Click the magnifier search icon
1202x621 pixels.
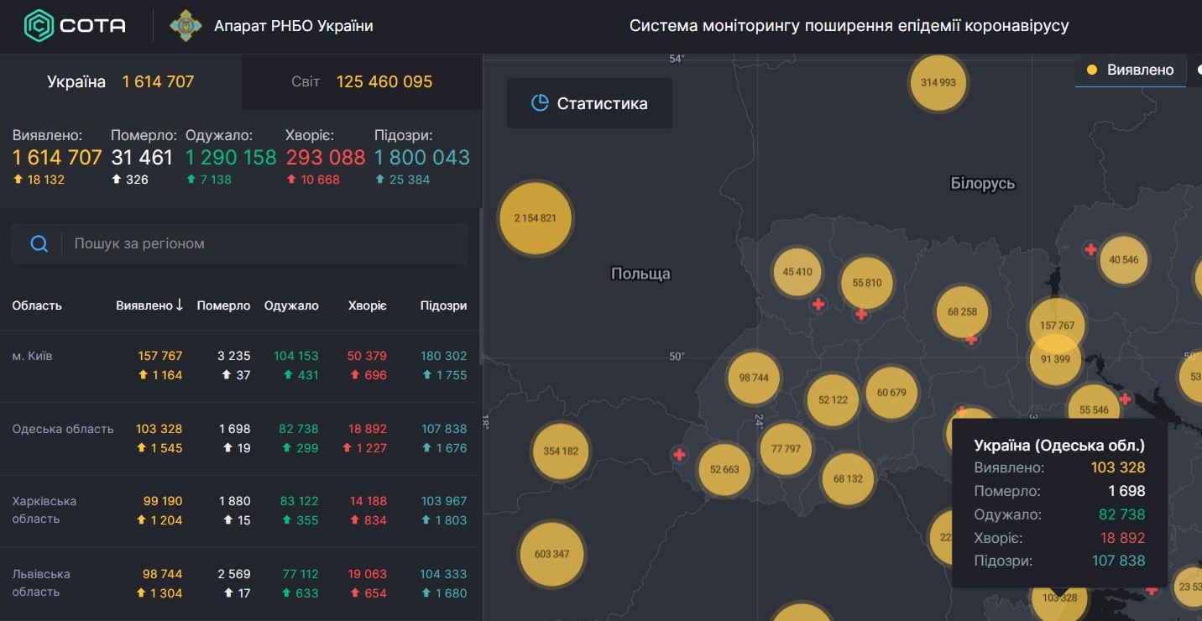39,243
